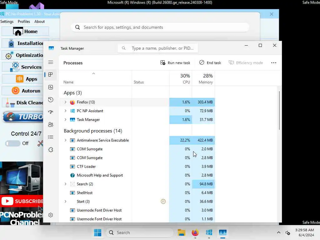This screenshot has width=320, height=240.
Task: Click the Microsoft Help and Support icon
Action: [72, 175]
